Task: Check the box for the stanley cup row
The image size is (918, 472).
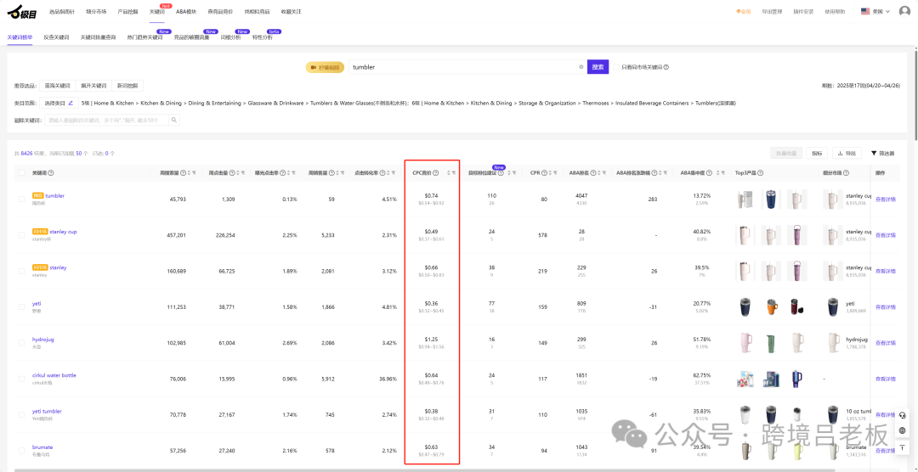Action: (21, 235)
